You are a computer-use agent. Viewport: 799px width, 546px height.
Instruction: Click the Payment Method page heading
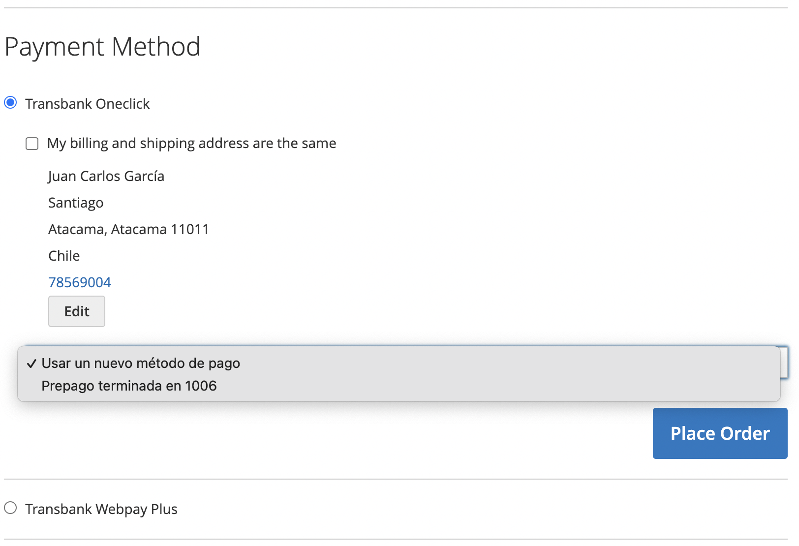tap(102, 46)
